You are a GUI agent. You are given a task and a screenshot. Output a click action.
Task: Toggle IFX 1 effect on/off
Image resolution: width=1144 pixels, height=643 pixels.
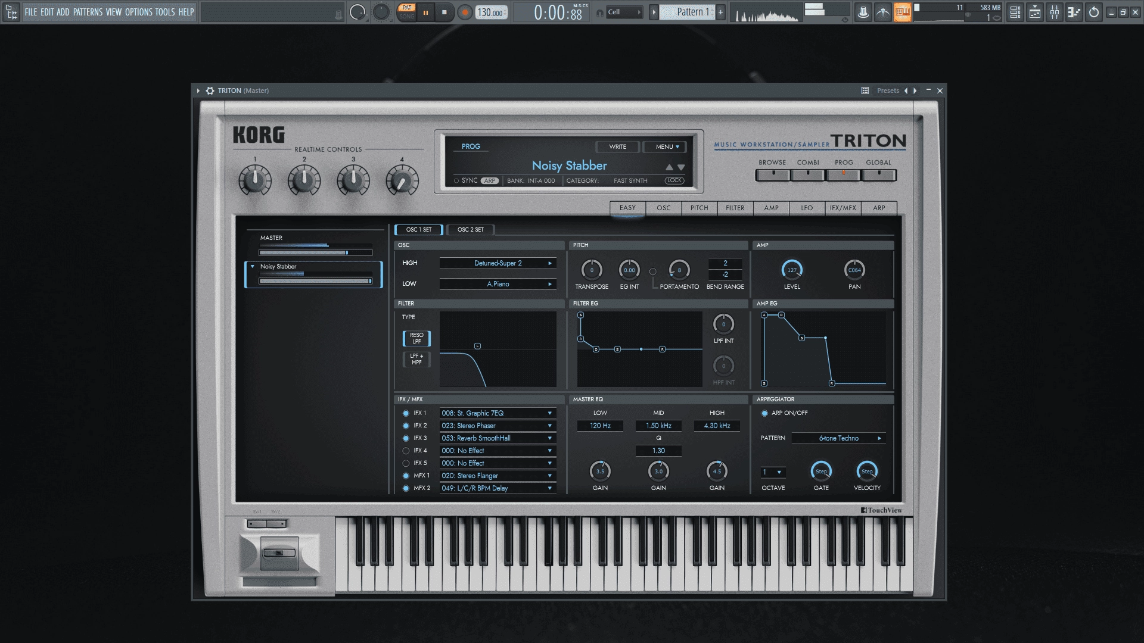coord(406,413)
